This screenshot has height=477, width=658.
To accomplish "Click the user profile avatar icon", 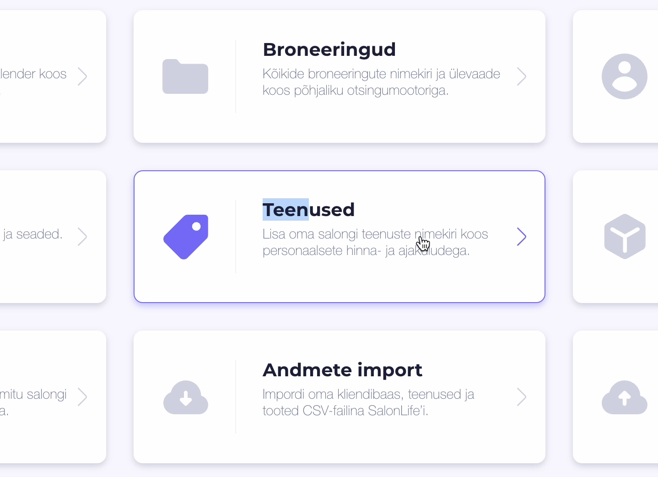I will (624, 76).
